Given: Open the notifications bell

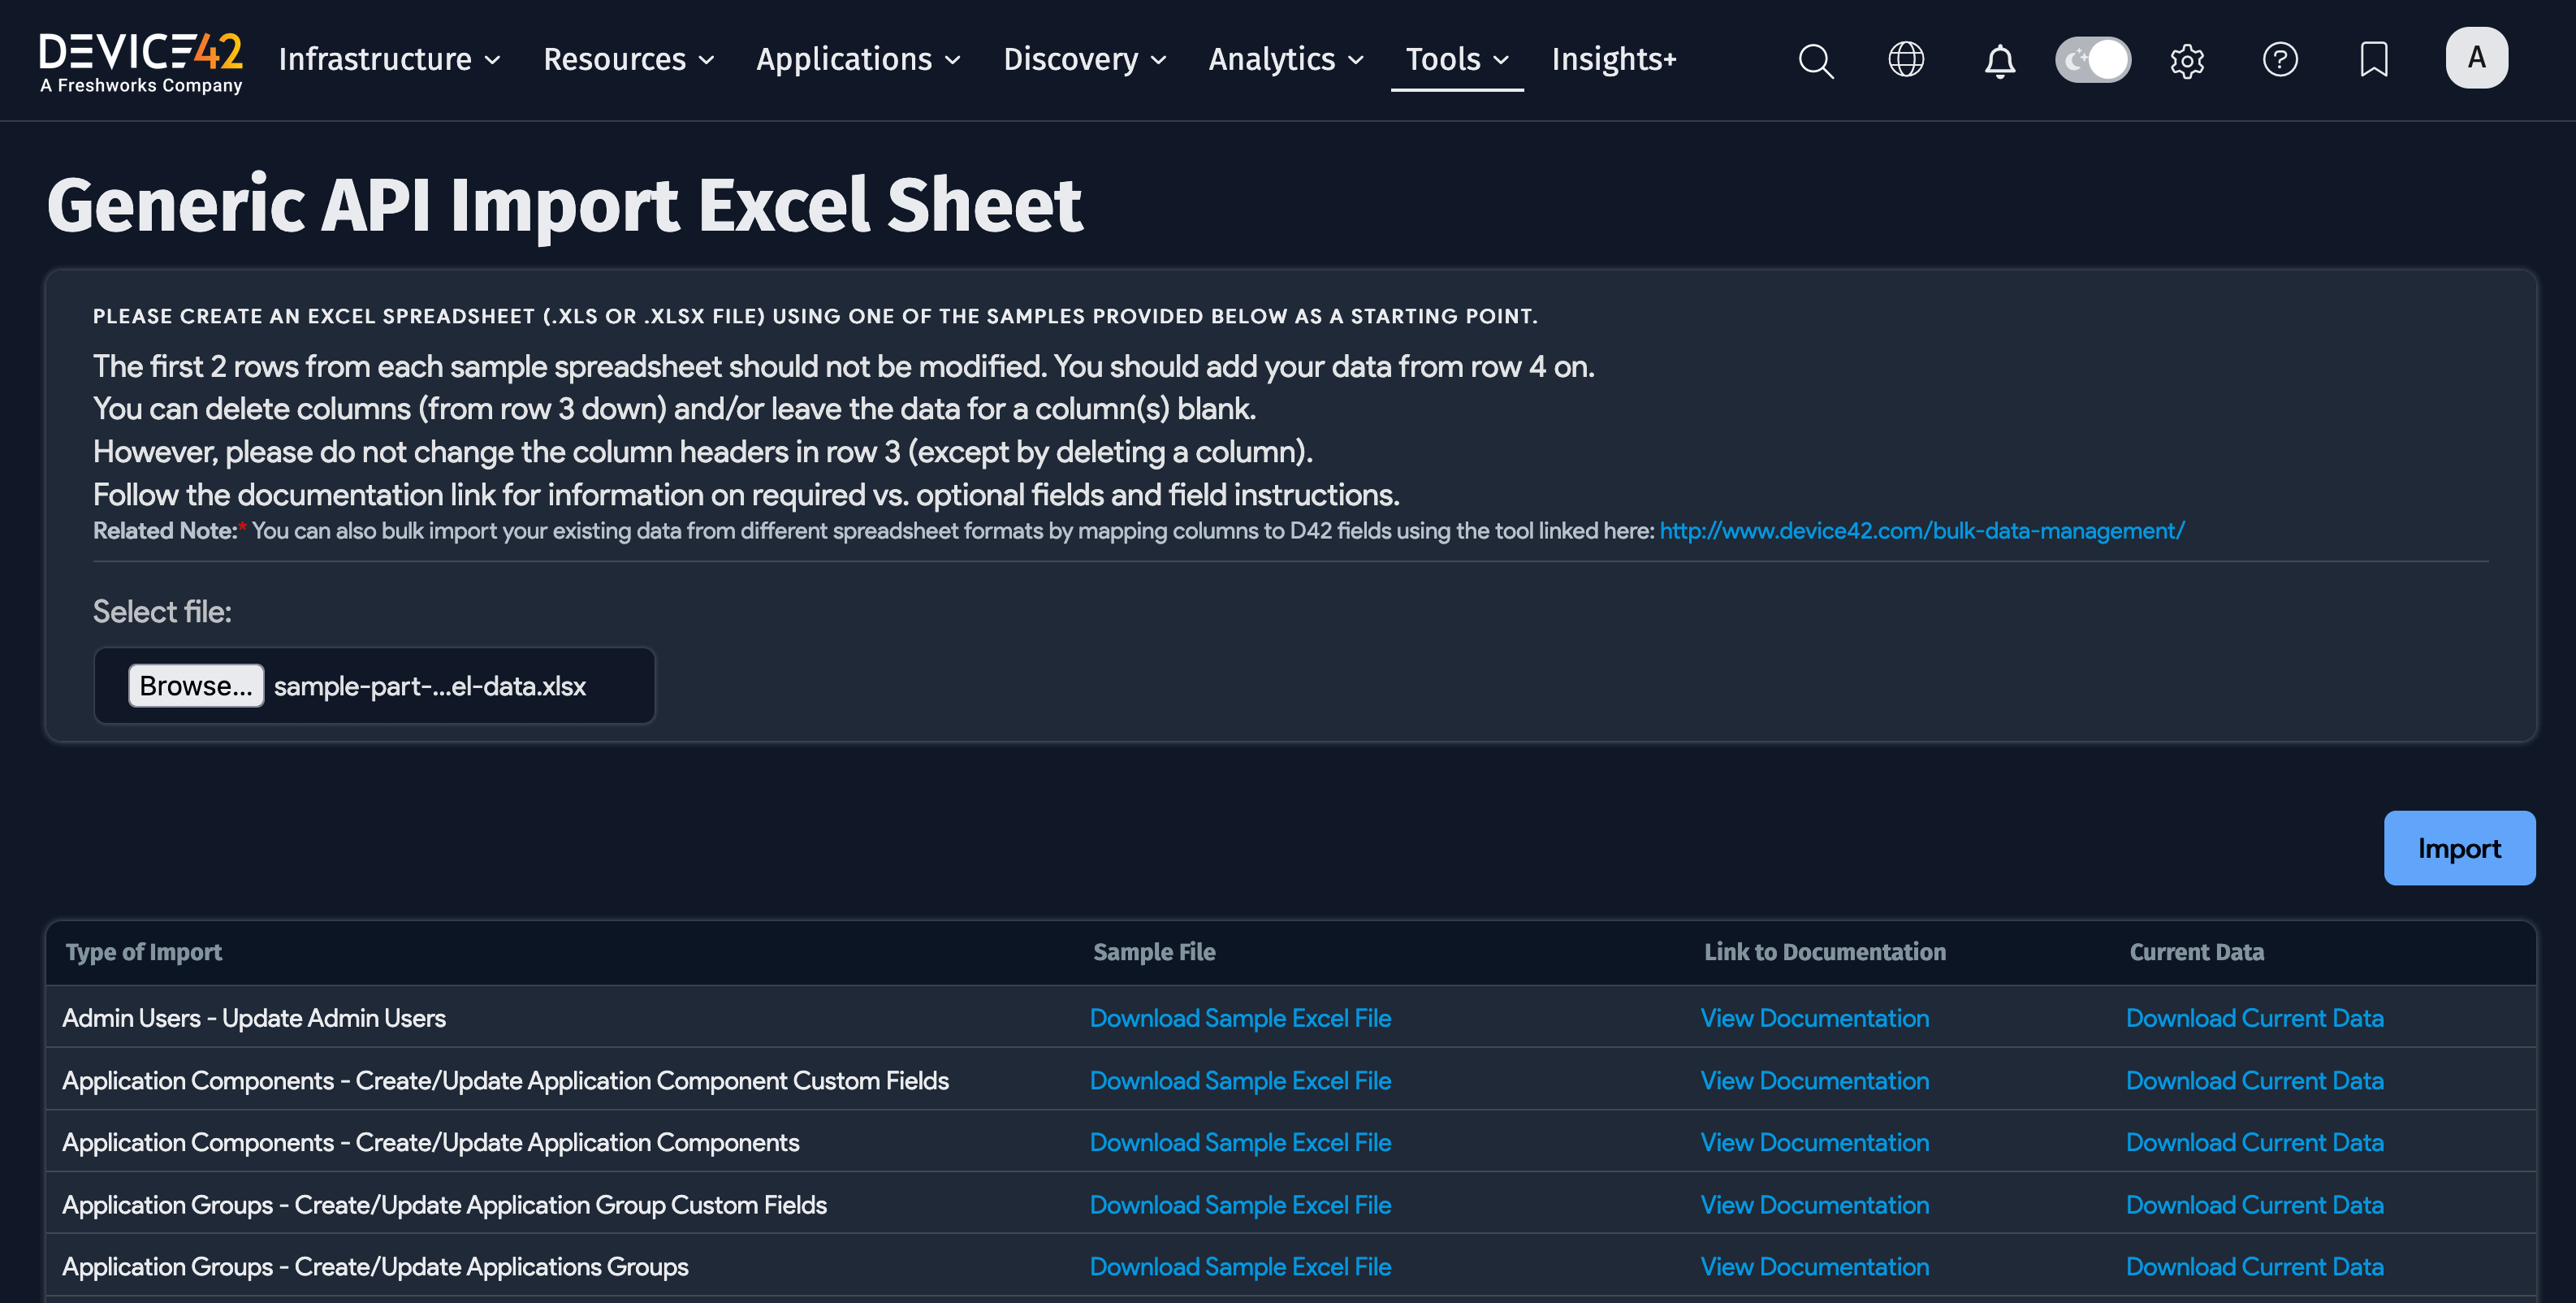Looking at the screenshot, I should [1999, 60].
